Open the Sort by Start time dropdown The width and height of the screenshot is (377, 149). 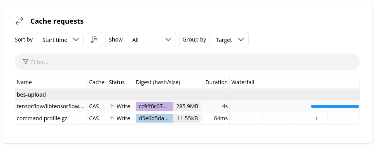coord(59,40)
